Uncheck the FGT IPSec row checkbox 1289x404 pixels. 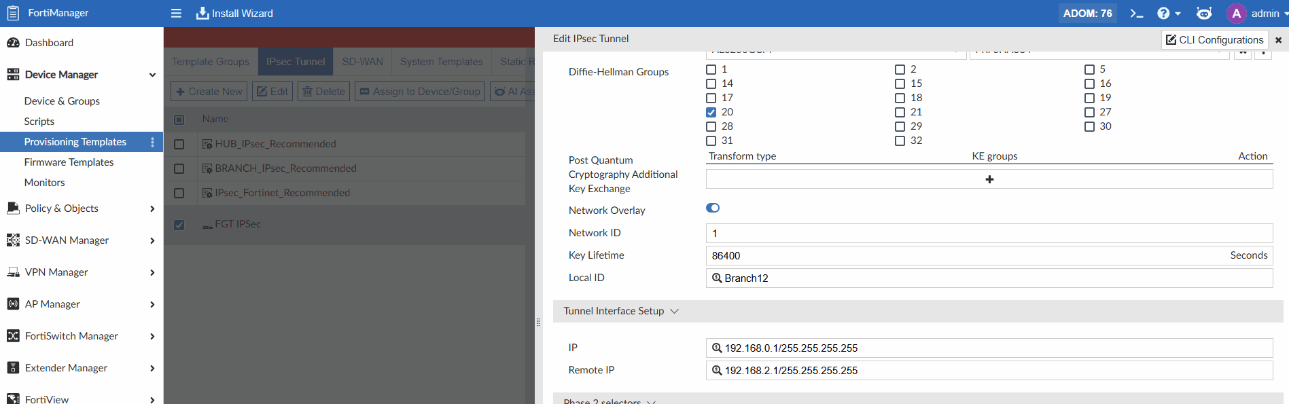coord(179,225)
